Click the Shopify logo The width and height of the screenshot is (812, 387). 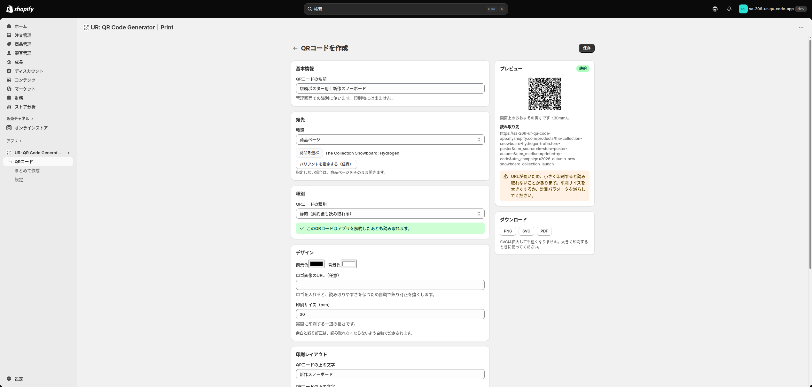point(20,9)
